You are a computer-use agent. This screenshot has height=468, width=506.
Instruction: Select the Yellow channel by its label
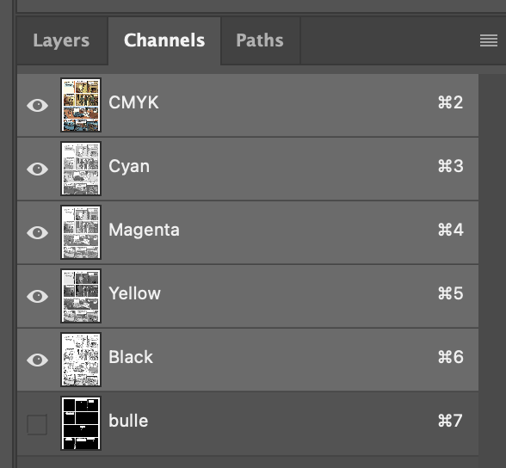click(x=134, y=293)
